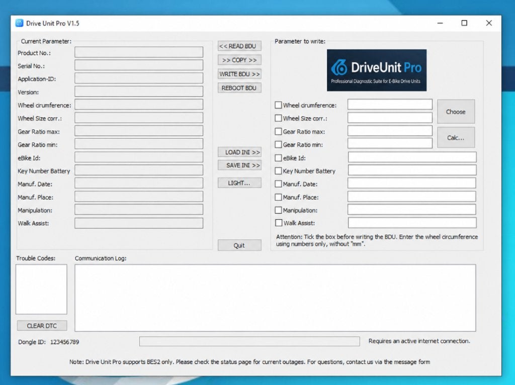
Task: Click the >> COPY >> button
Action: (239, 60)
